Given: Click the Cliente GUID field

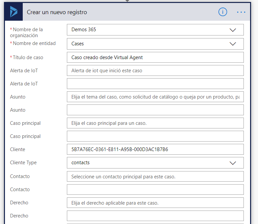Looking at the screenshot, I should tap(155, 149).
